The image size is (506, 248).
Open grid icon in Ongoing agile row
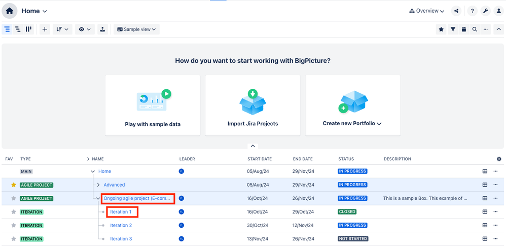click(x=485, y=198)
